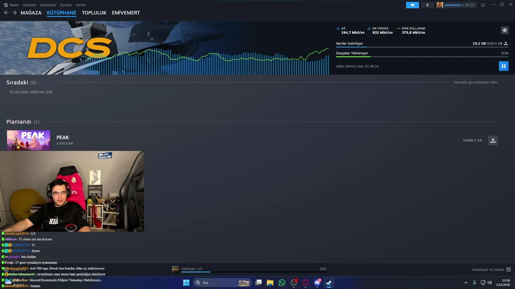Click Dosyalar Yükleniyor progress bar
This screenshot has width=515, height=289.
click(422, 57)
